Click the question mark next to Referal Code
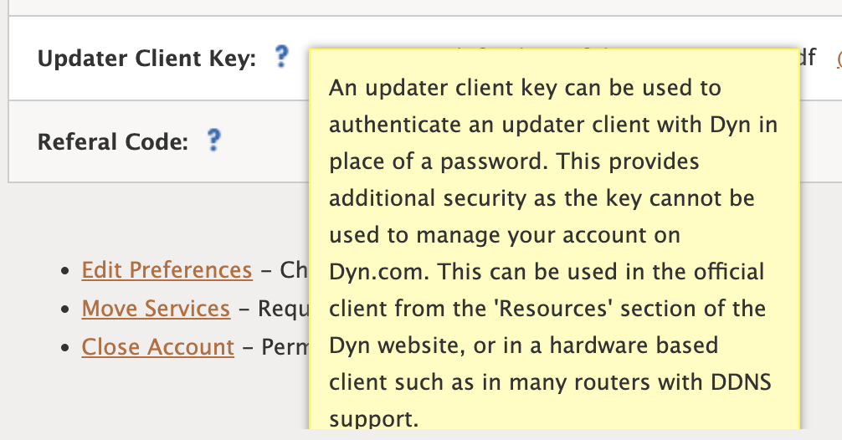This screenshot has width=842, height=440. [213, 140]
